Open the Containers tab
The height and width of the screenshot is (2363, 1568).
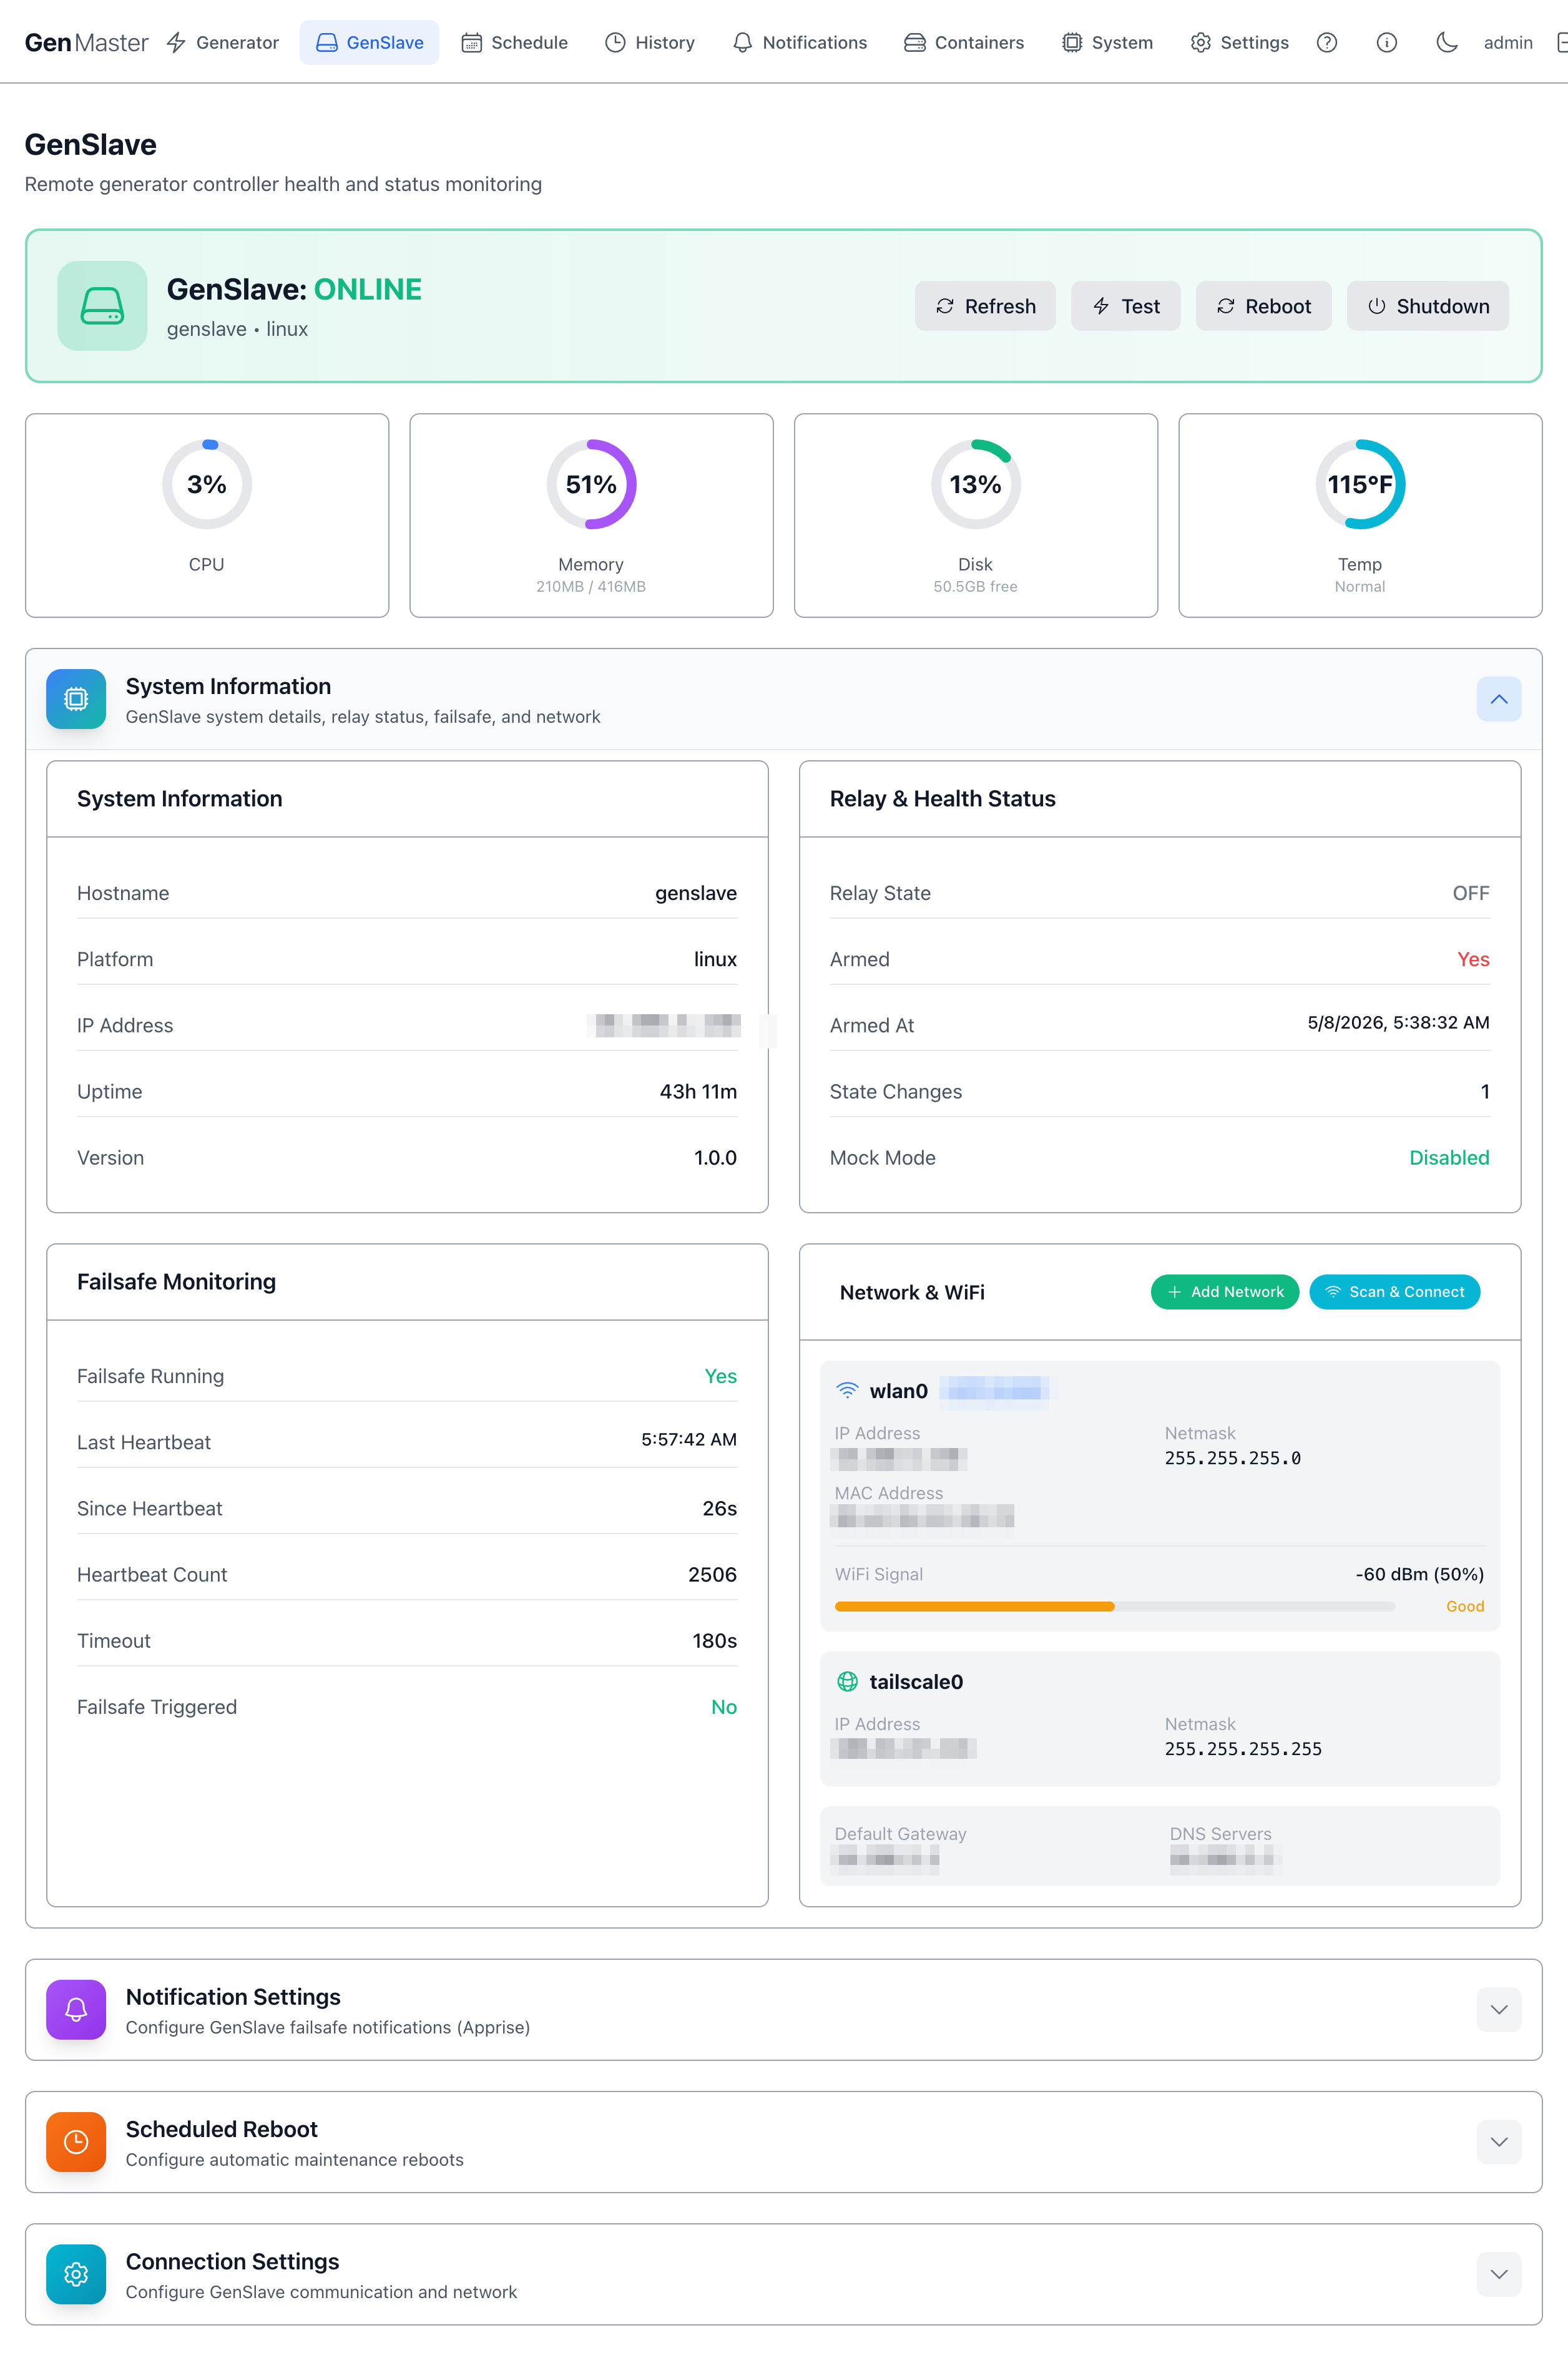pyautogui.click(x=964, y=42)
